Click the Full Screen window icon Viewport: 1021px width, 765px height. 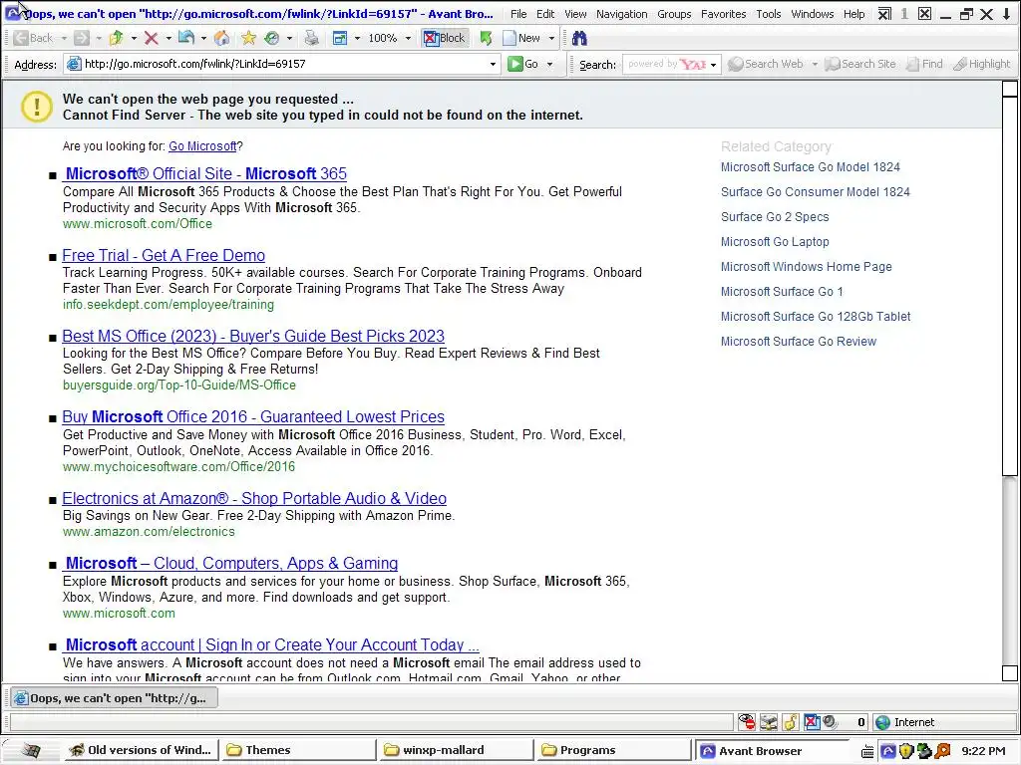tap(340, 39)
